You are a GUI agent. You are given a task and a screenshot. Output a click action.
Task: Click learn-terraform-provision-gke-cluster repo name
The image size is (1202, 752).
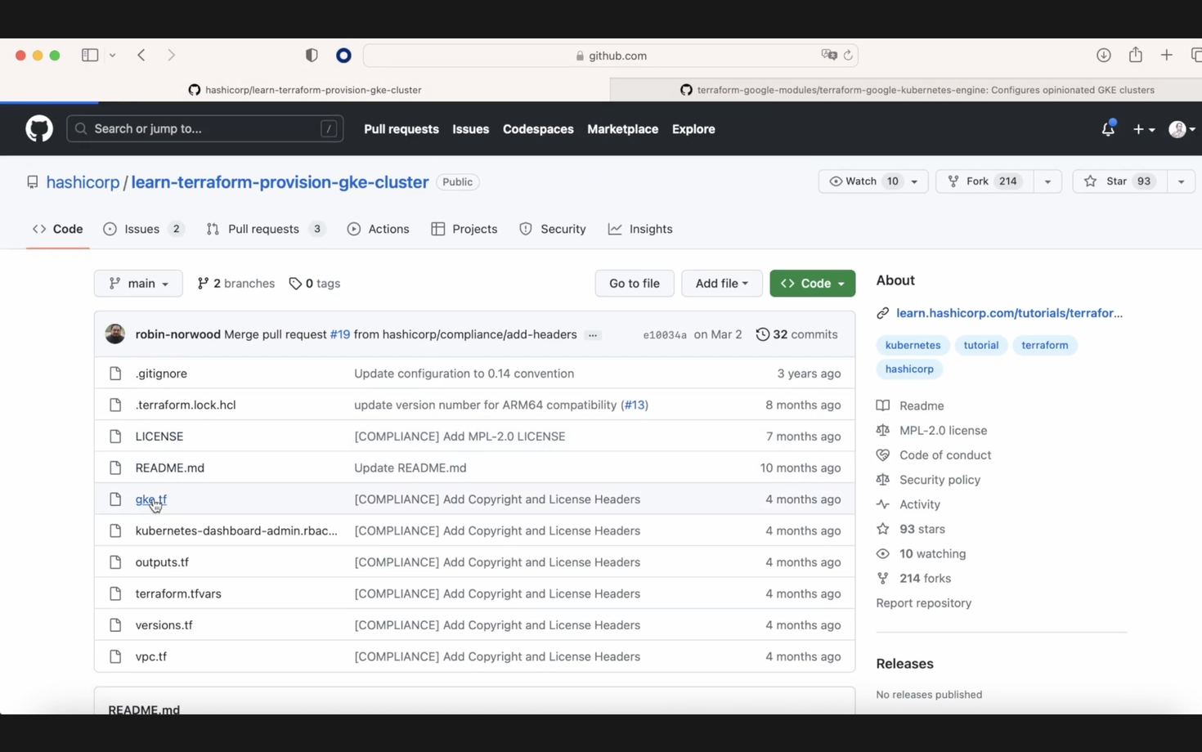[280, 181]
